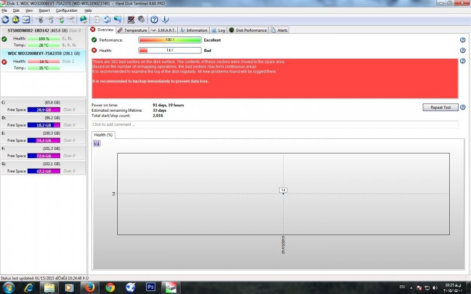
Task: Click the refresh arrows toolbar icon
Action: click(5, 20)
